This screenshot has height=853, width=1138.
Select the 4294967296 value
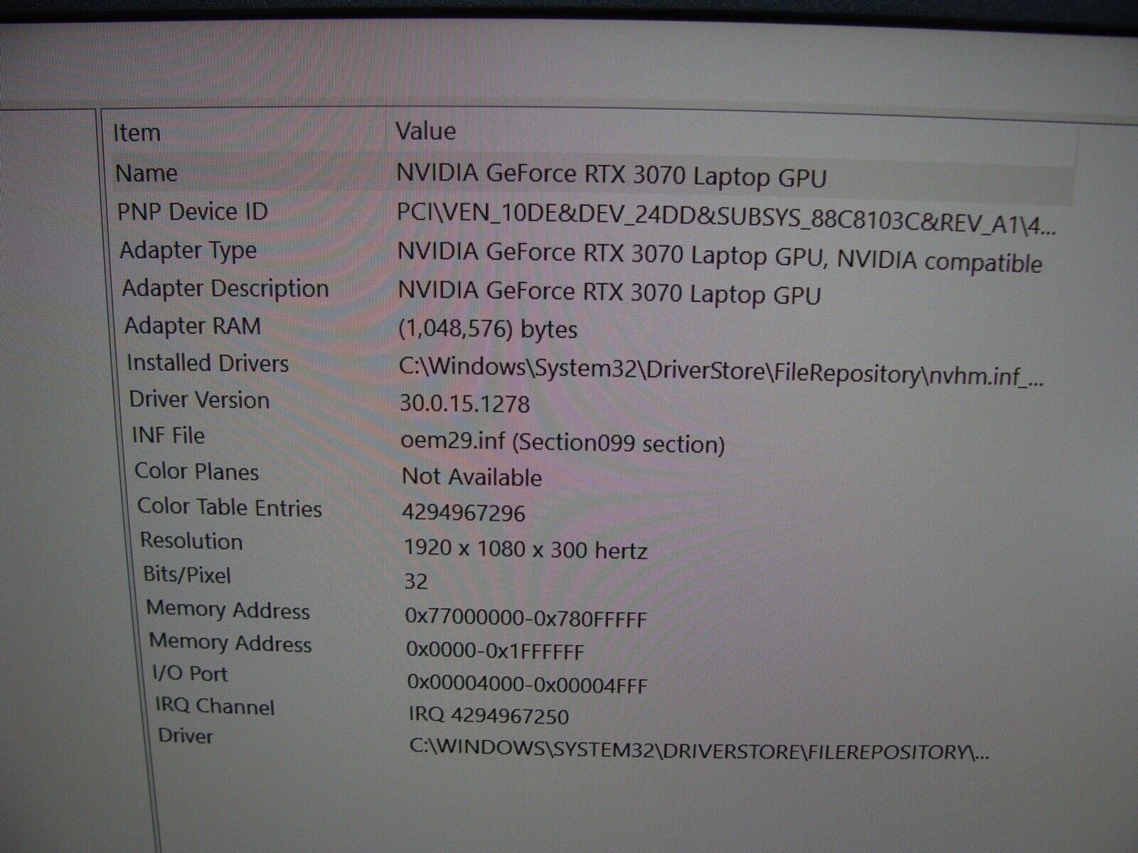(464, 513)
